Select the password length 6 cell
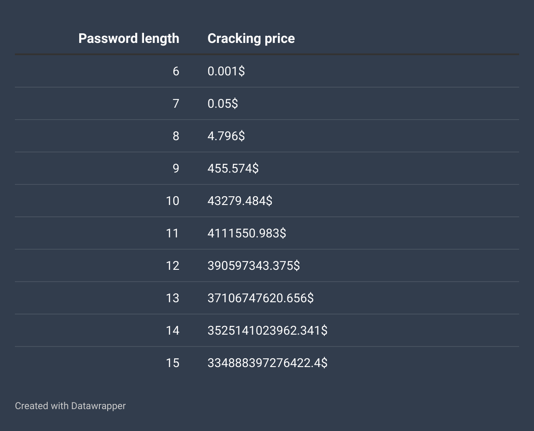Viewport: 534px width, 431px height. (x=176, y=71)
